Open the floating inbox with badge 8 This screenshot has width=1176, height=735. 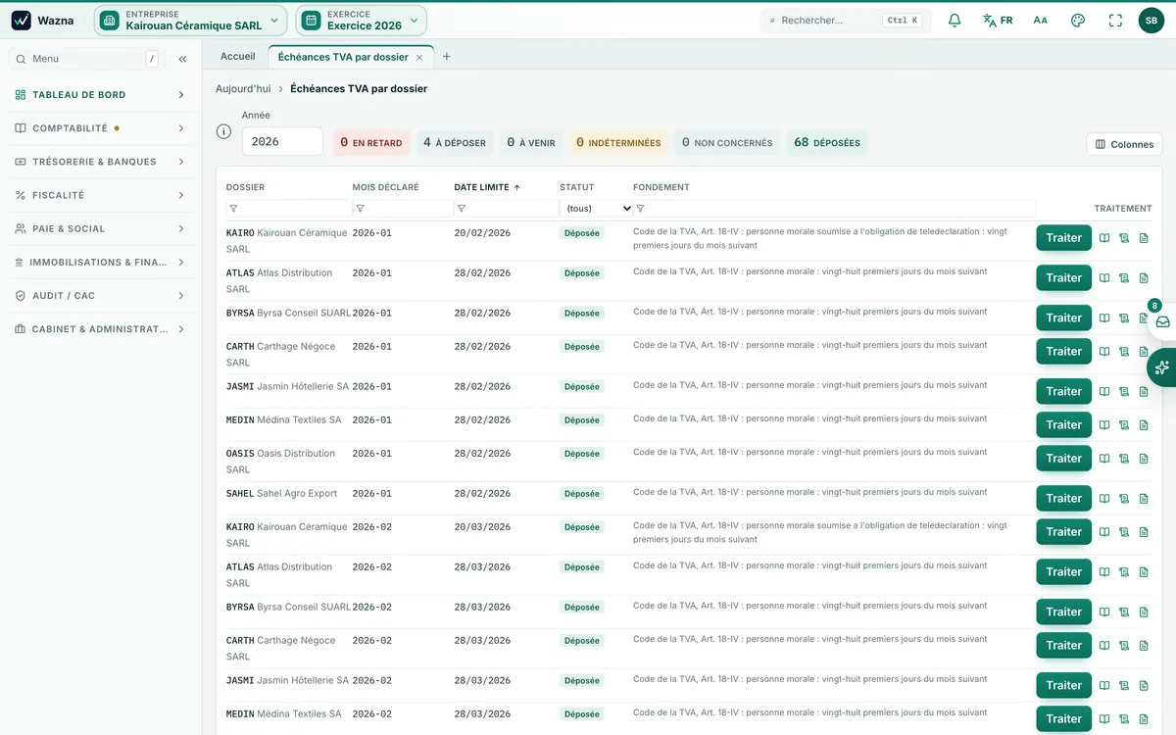tap(1162, 321)
